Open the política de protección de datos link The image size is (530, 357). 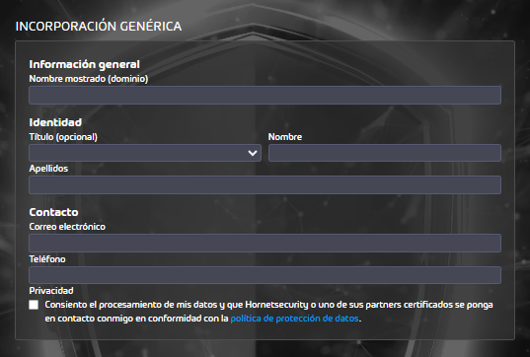coord(294,319)
